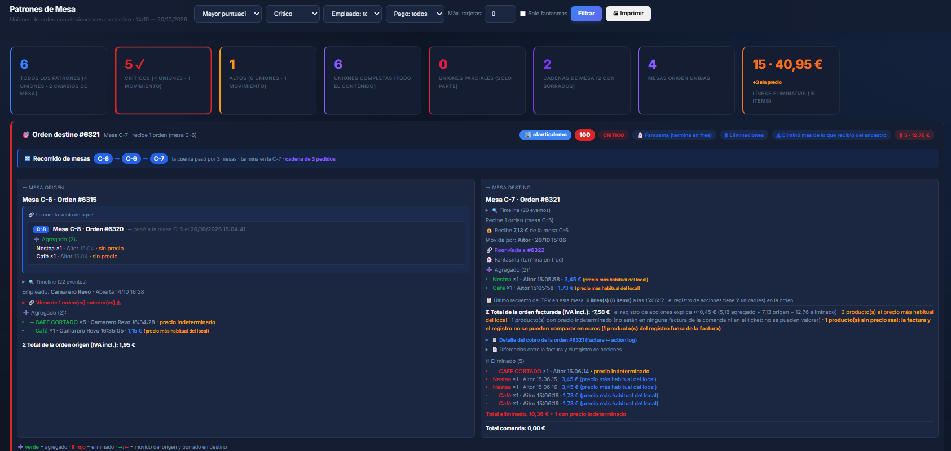The image size is (951, 451).
Task: Select Uniones completas card
Action: (x=372, y=81)
